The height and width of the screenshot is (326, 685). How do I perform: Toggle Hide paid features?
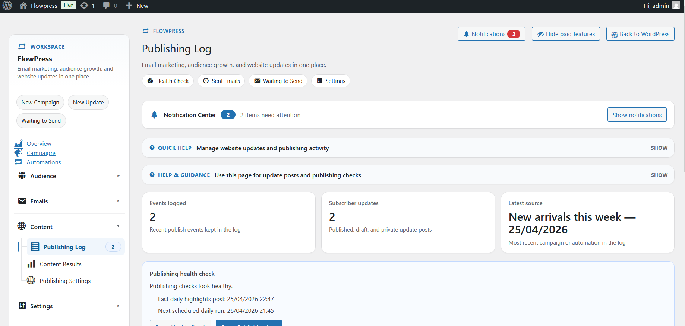click(x=566, y=34)
